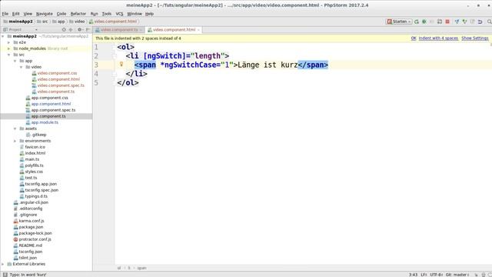The height and width of the screenshot is (277, 492).
Task: Click the Scroll from Source target icon
Action: pyautogui.click(x=64, y=29)
